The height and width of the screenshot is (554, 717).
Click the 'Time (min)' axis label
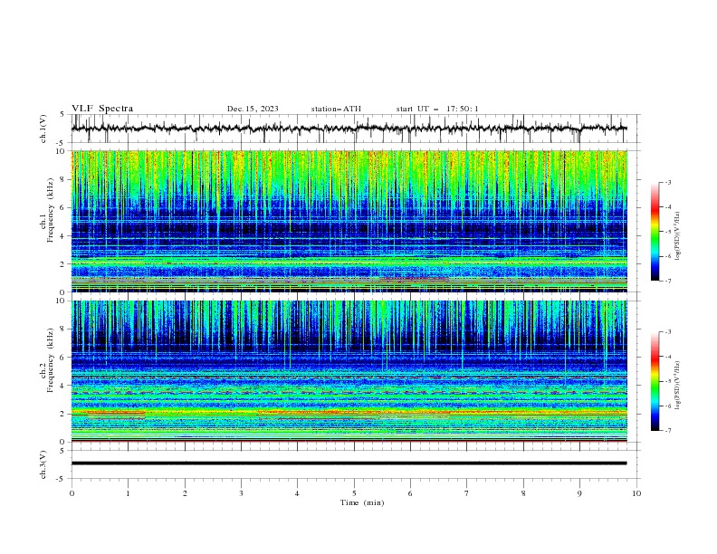pyautogui.click(x=362, y=502)
